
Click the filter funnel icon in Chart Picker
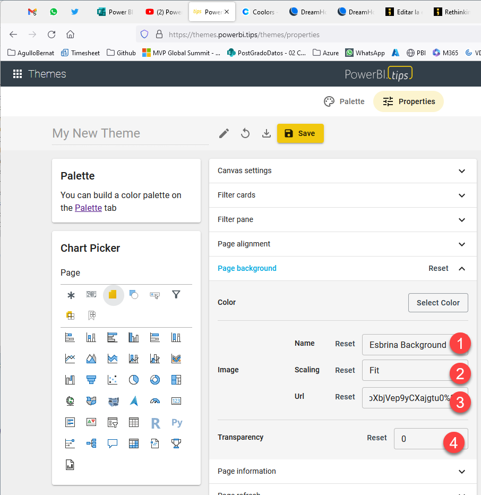coord(176,294)
